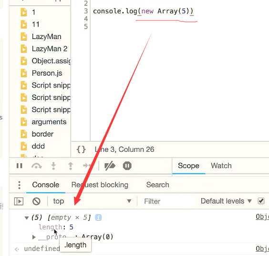269x256 pixels.
Task: Open the Search drawer tab
Action: click(158, 185)
